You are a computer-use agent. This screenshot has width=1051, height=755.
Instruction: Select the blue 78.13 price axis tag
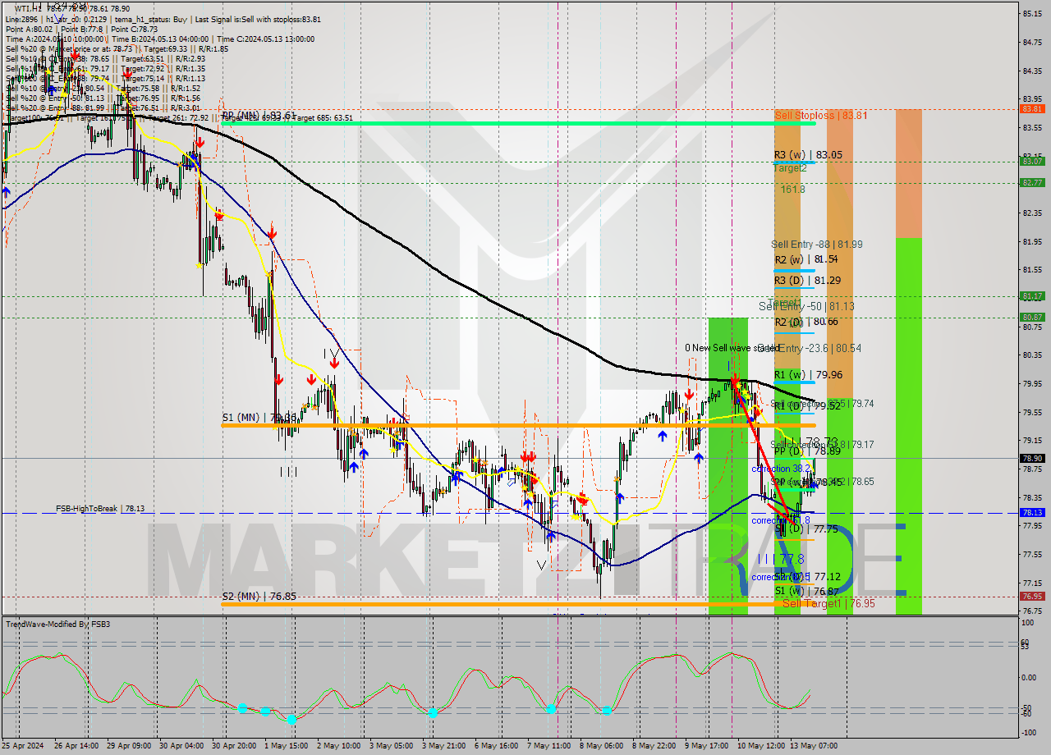1032,512
